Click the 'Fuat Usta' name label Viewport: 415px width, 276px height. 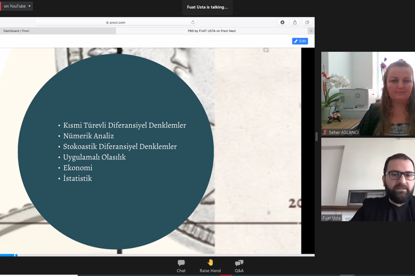click(331, 218)
